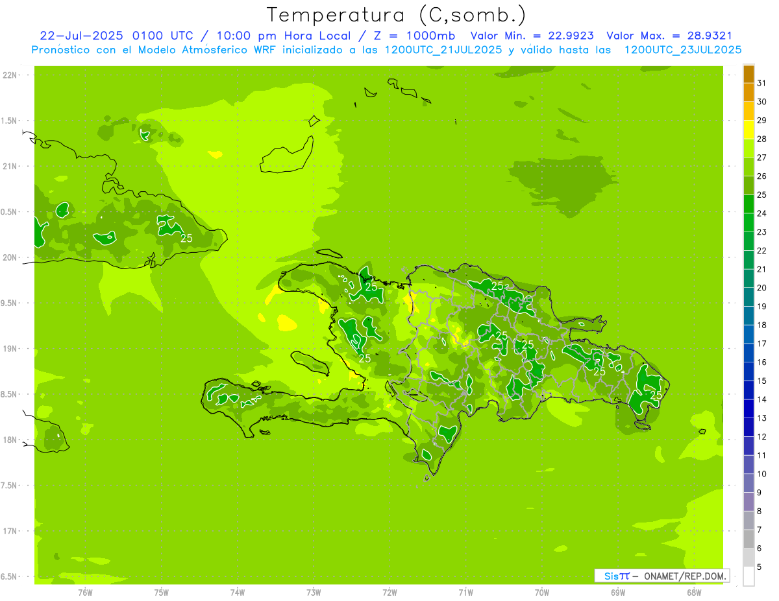Click the 29 value on color scale
This screenshot has width=779, height=601.
tap(761, 121)
